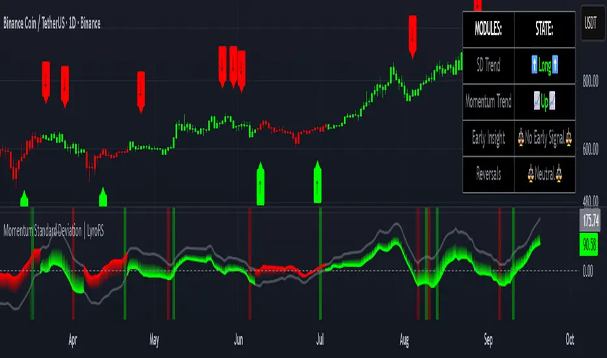Click the Up momentum state cell
This screenshot has width=607, height=358.
point(544,102)
